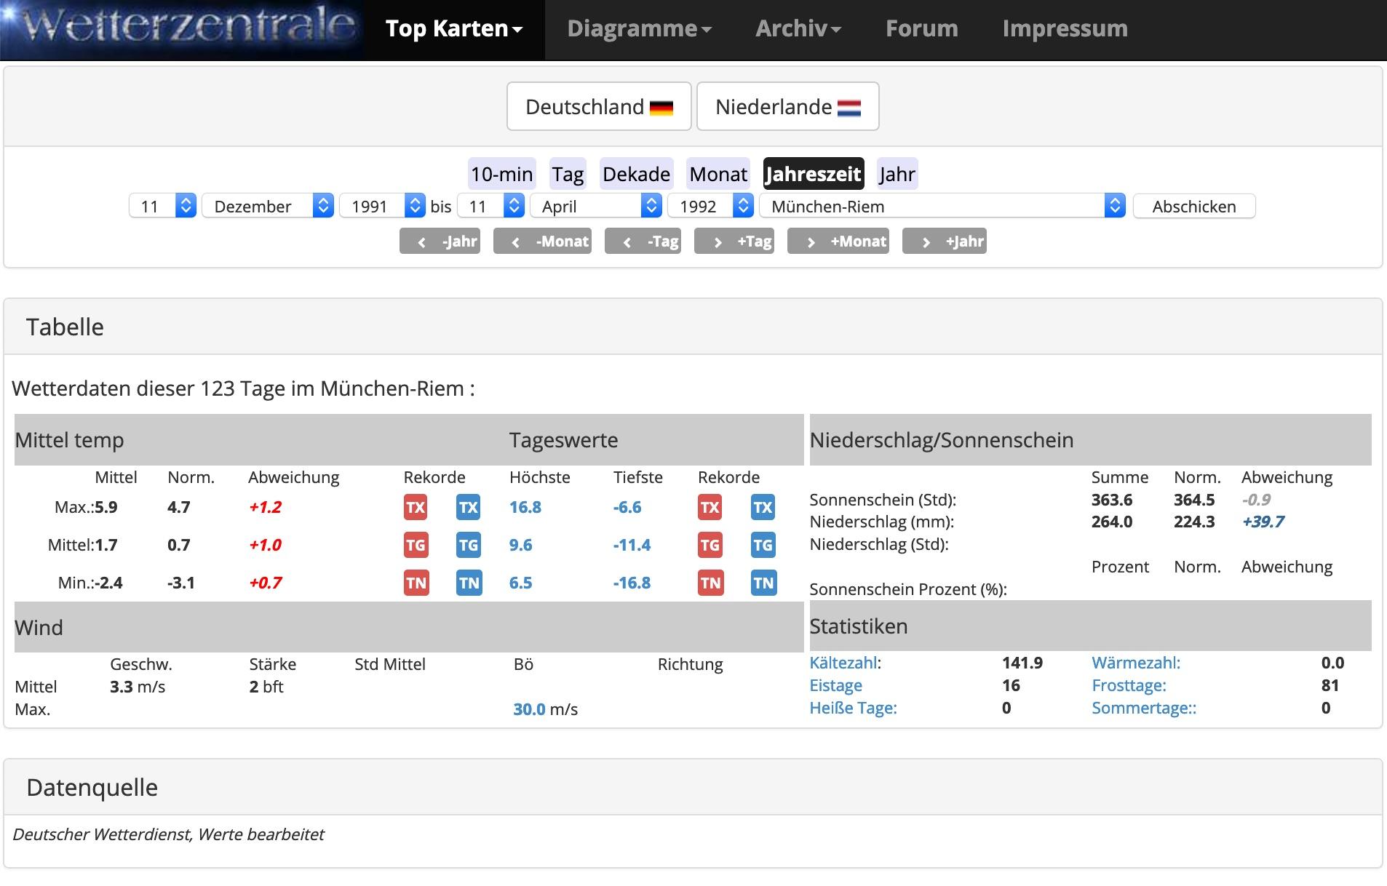Open end year dropdown showing 1992
This screenshot has height=886, width=1387.
tap(710, 206)
